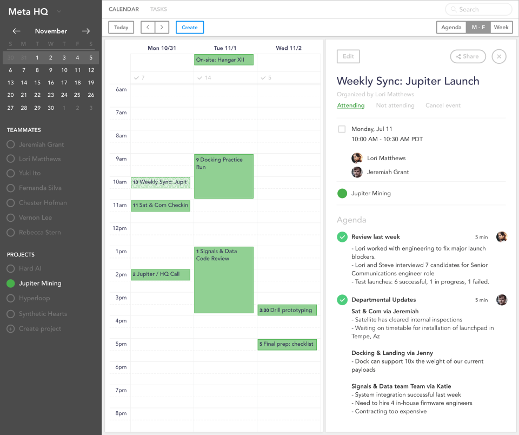Toggle teammate Jeremiah Grant calendar
Viewport: 519px width, 435px height.
pyautogui.click(x=11, y=144)
